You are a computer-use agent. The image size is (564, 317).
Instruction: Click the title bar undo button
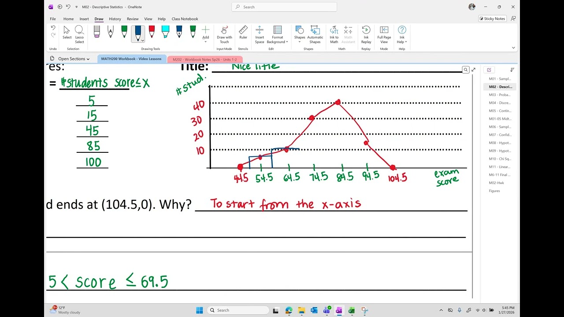pos(68,7)
